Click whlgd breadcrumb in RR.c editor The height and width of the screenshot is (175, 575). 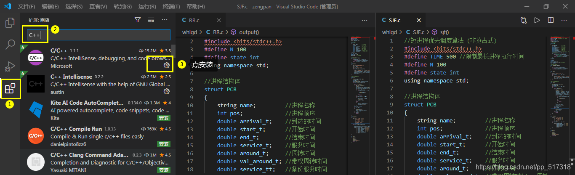189,32
